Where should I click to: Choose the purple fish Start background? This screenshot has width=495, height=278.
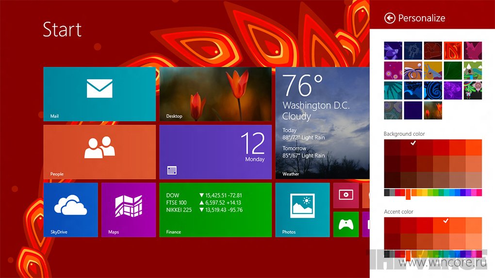(393, 50)
